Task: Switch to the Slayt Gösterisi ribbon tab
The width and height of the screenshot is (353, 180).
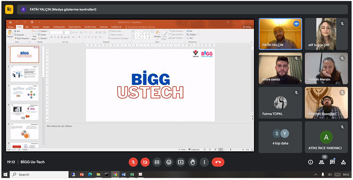Action: (x=74, y=27)
